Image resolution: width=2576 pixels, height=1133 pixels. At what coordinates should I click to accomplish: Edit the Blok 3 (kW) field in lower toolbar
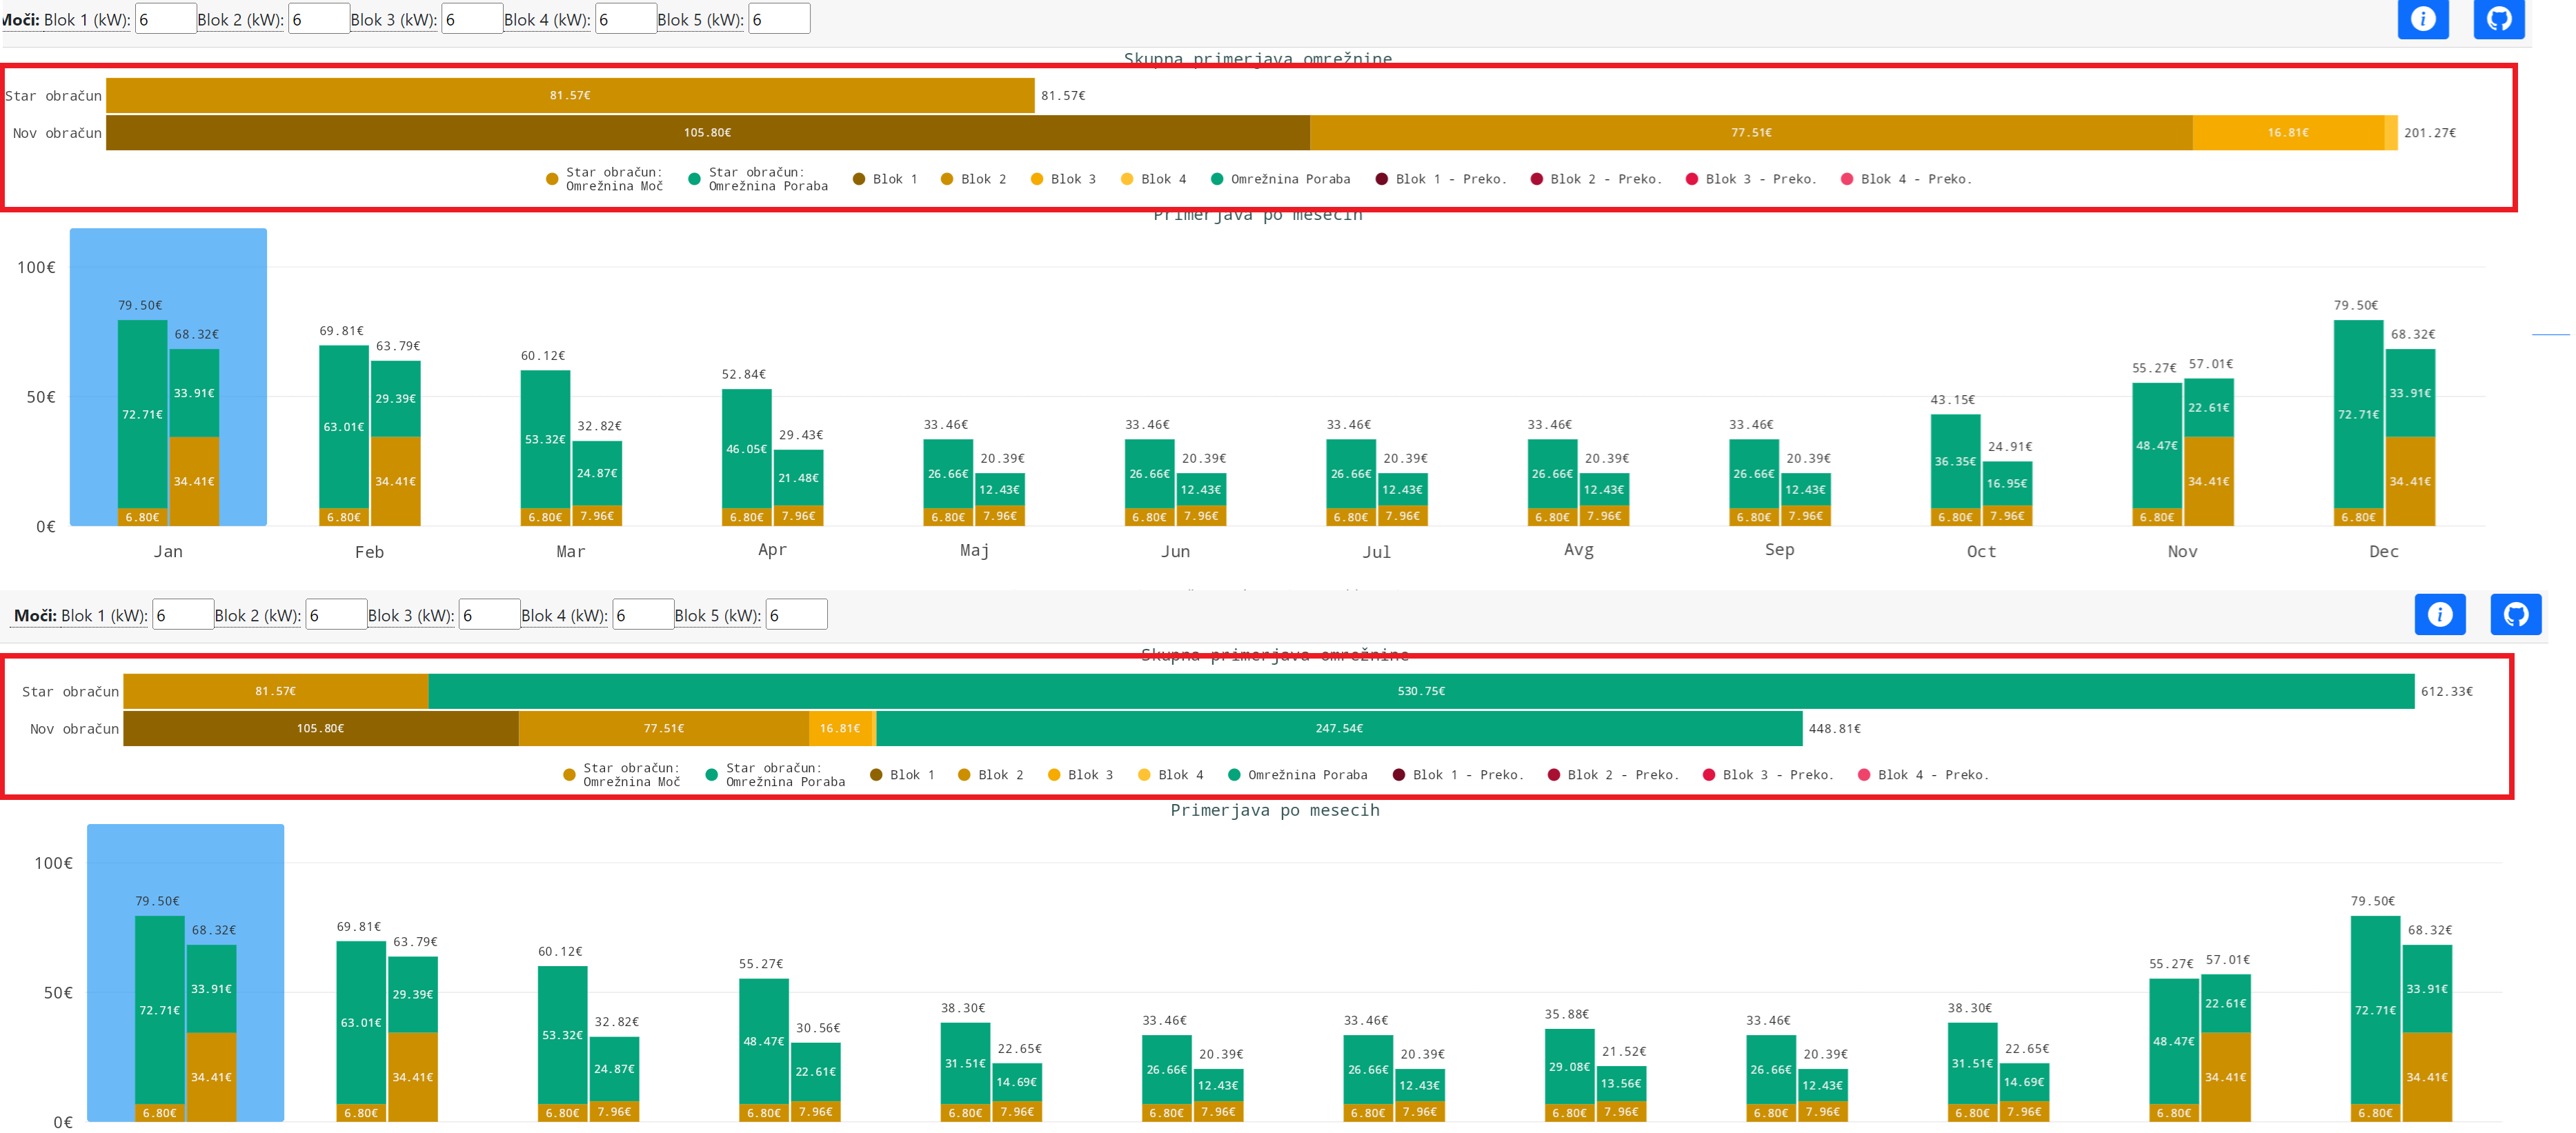[489, 615]
